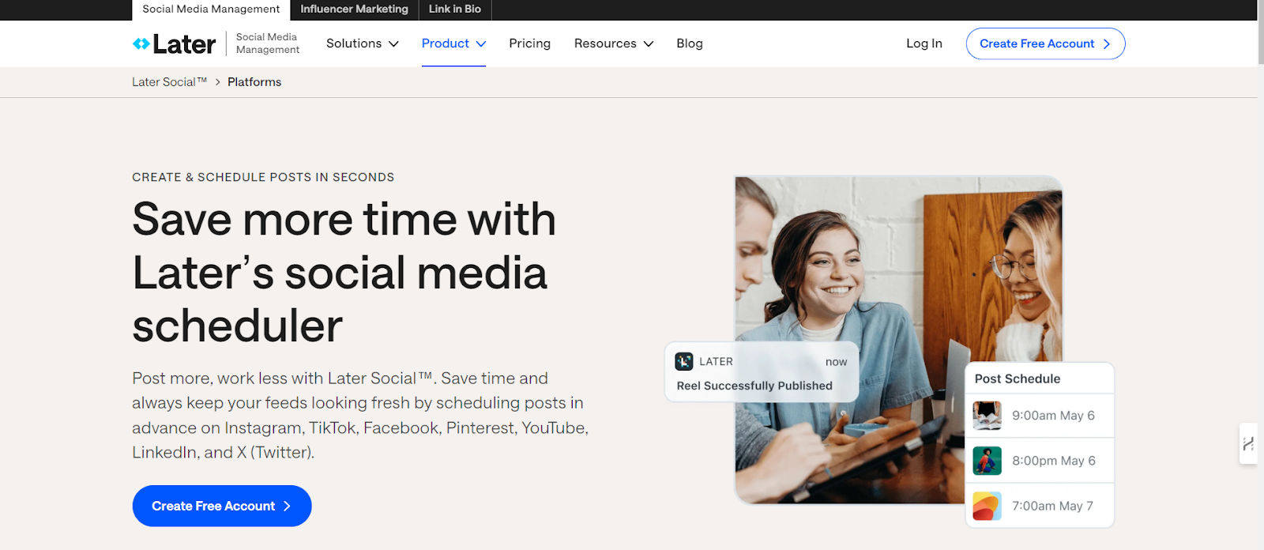Click Create Free Account in header
This screenshot has width=1264, height=550.
click(1045, 43)
